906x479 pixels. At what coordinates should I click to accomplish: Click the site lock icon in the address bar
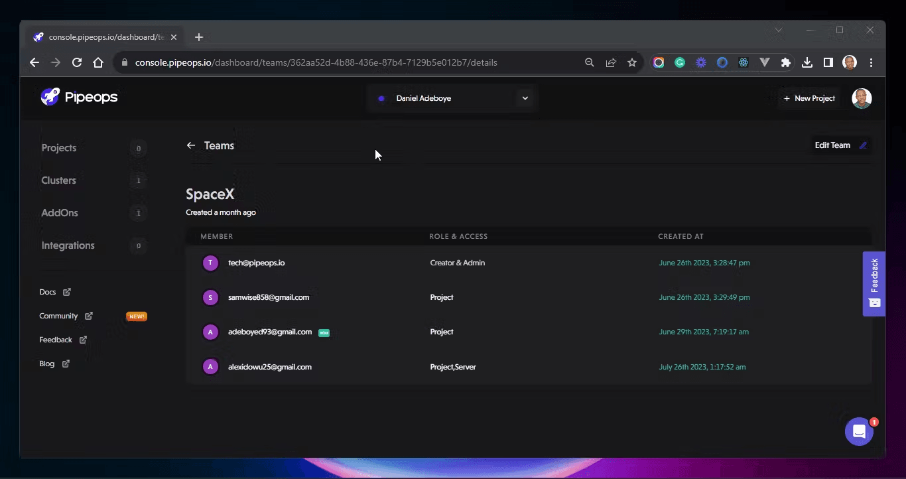pos(124,62)
